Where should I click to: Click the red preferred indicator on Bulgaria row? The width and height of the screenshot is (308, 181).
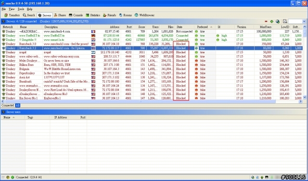pos(196,69)
